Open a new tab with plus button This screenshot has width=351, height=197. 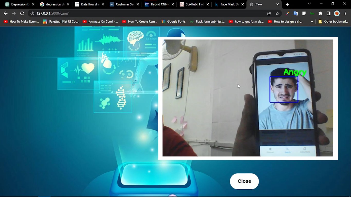point(287,4)
